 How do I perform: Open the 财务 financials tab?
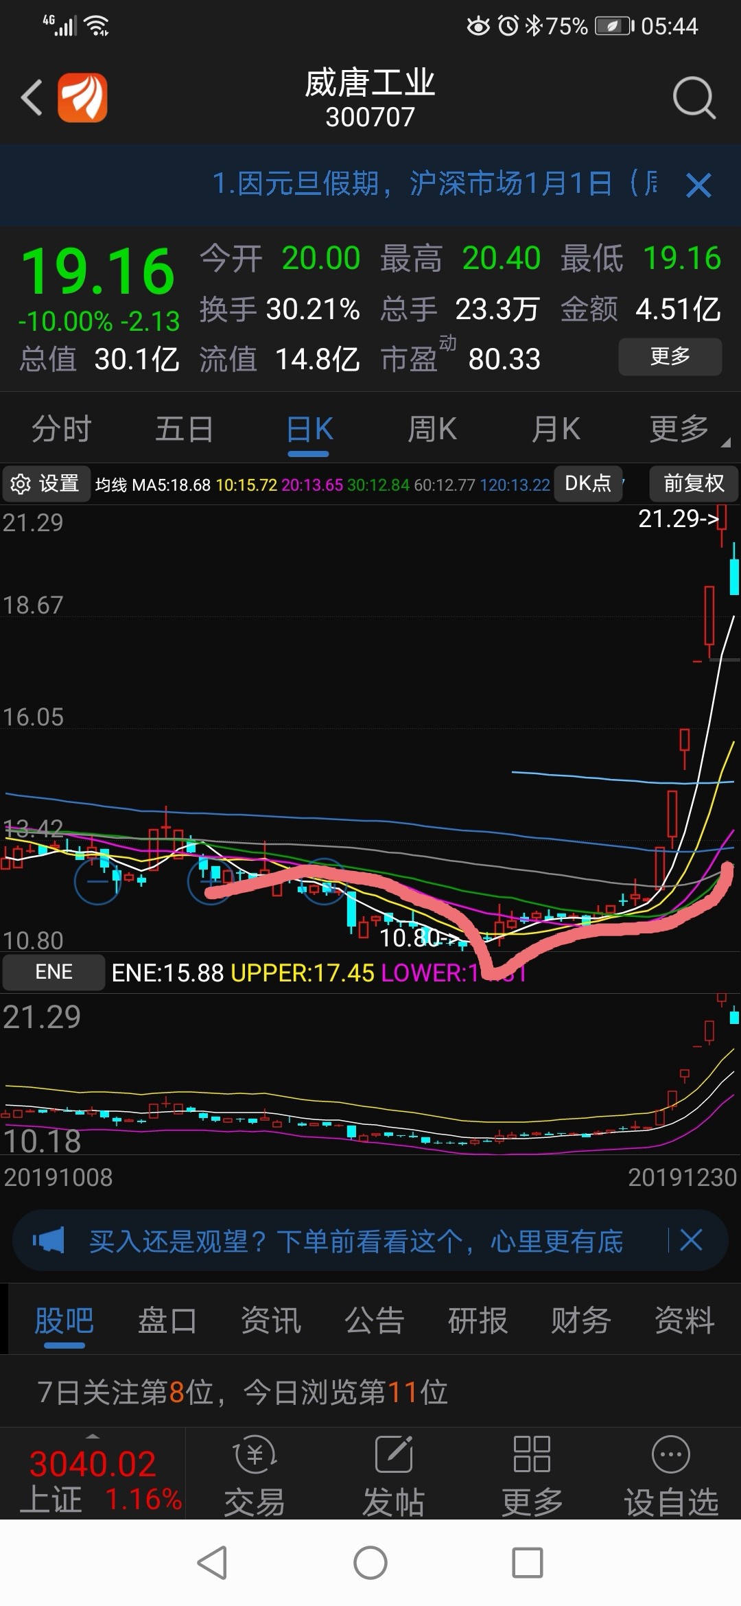pos(581,1320)
